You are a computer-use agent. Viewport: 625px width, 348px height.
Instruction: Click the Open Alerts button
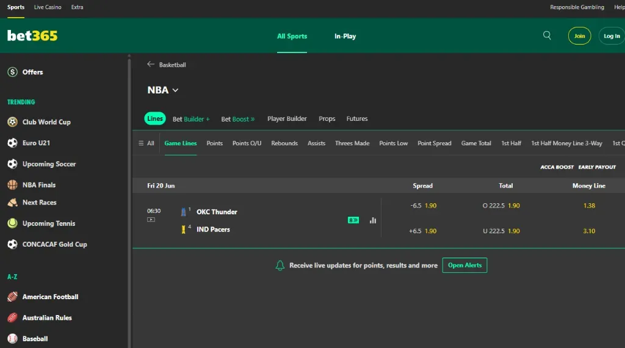[464, 266]
